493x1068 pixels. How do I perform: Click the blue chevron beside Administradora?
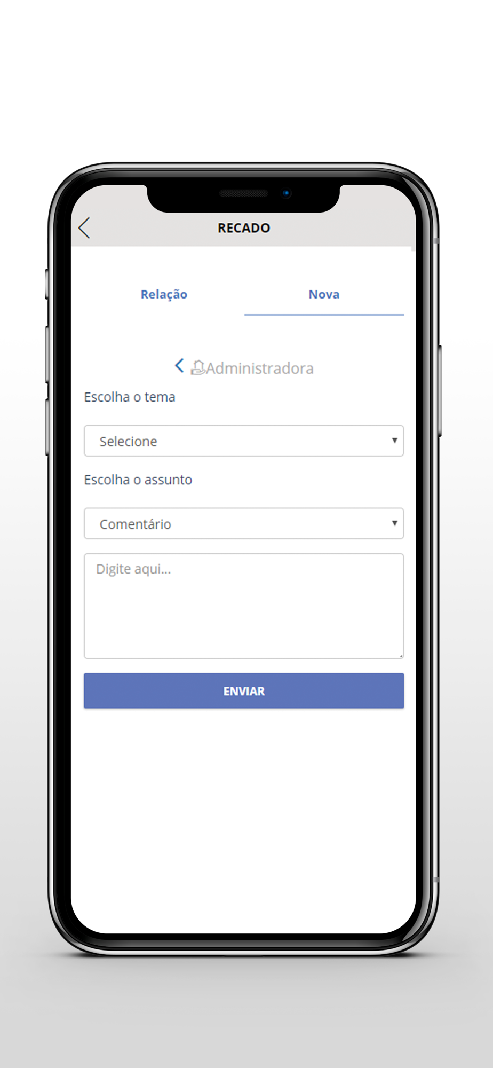(179, 366)
